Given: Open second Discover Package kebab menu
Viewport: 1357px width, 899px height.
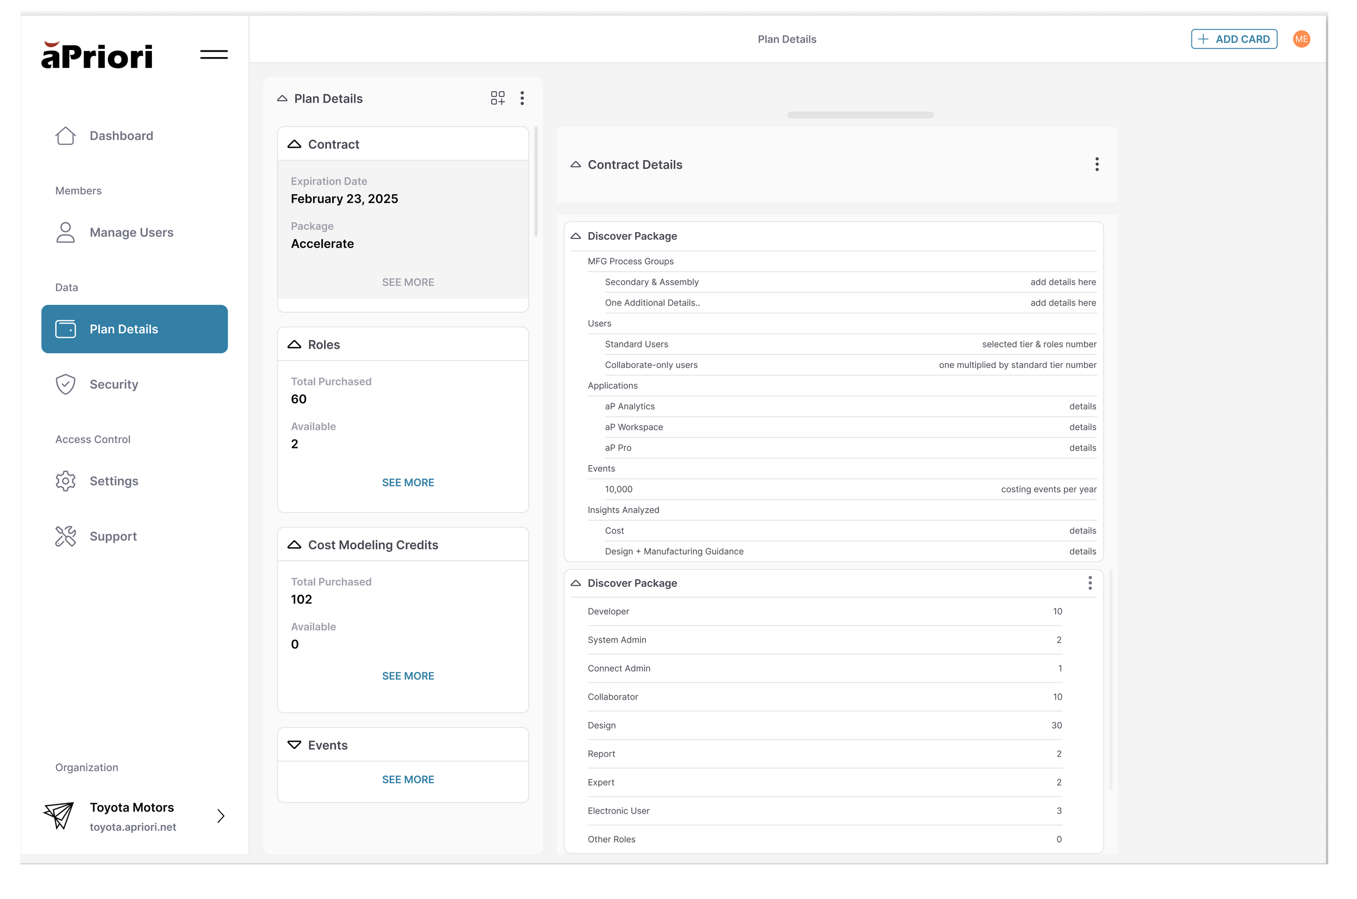Looking at the screenshot, I should tap(1089, 583).
